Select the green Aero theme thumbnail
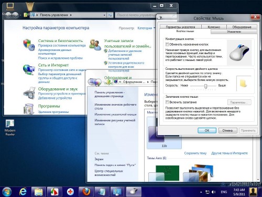 coord(164,173)
